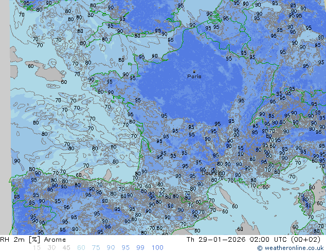
Task: Click legend value 15
Action: tap(37, 248)
